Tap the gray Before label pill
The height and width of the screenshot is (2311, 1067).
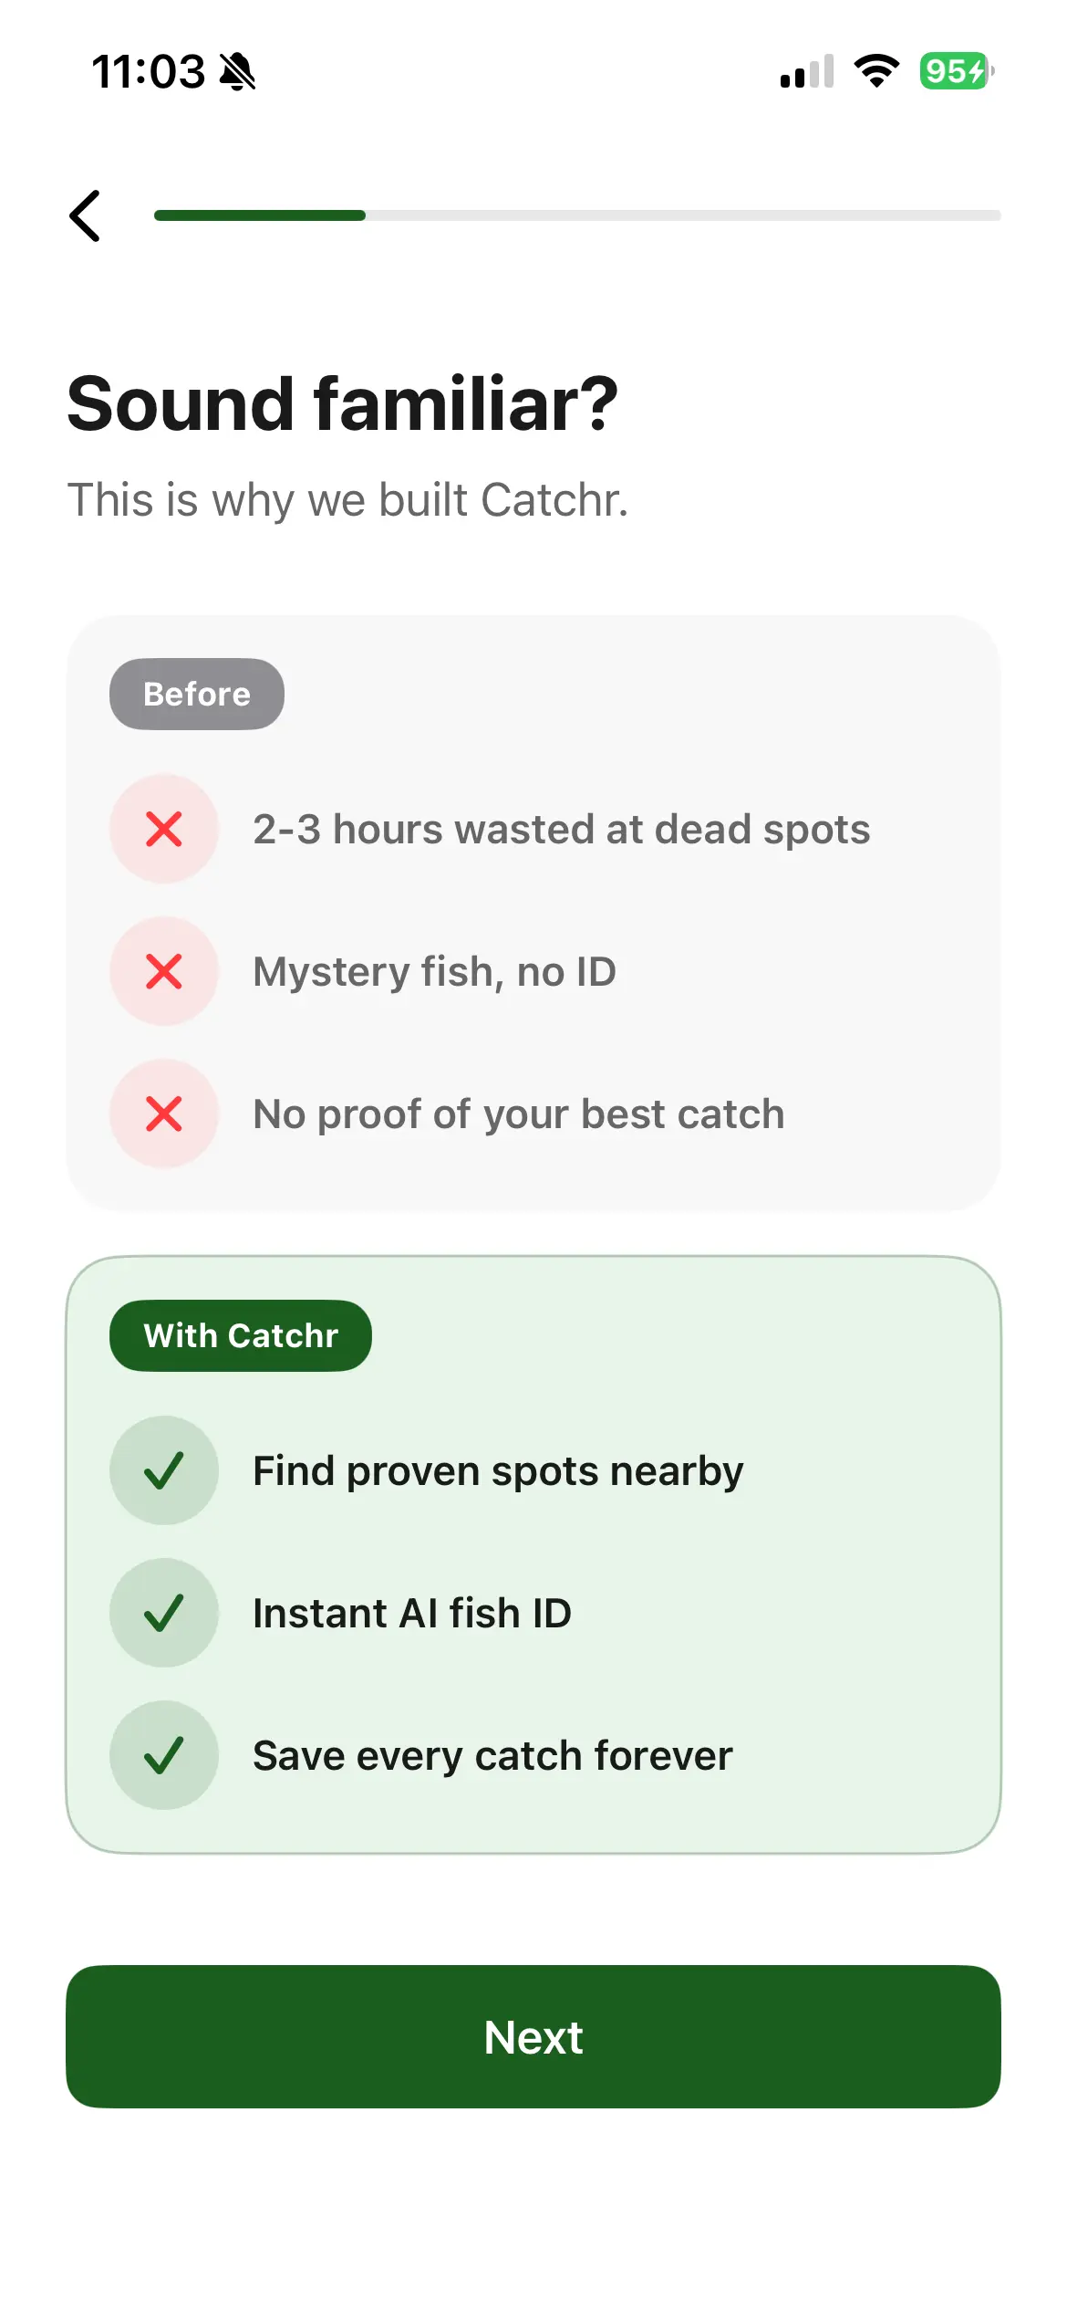pos(197,694)
